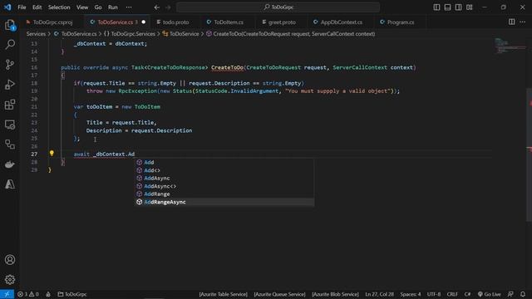Select AddRangeAsync suggestion in autocomplete
Screen dimensions: 532x299
(x=224, y=202)
